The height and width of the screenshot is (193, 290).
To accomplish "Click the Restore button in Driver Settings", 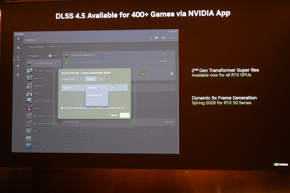I will coord(169,122).
